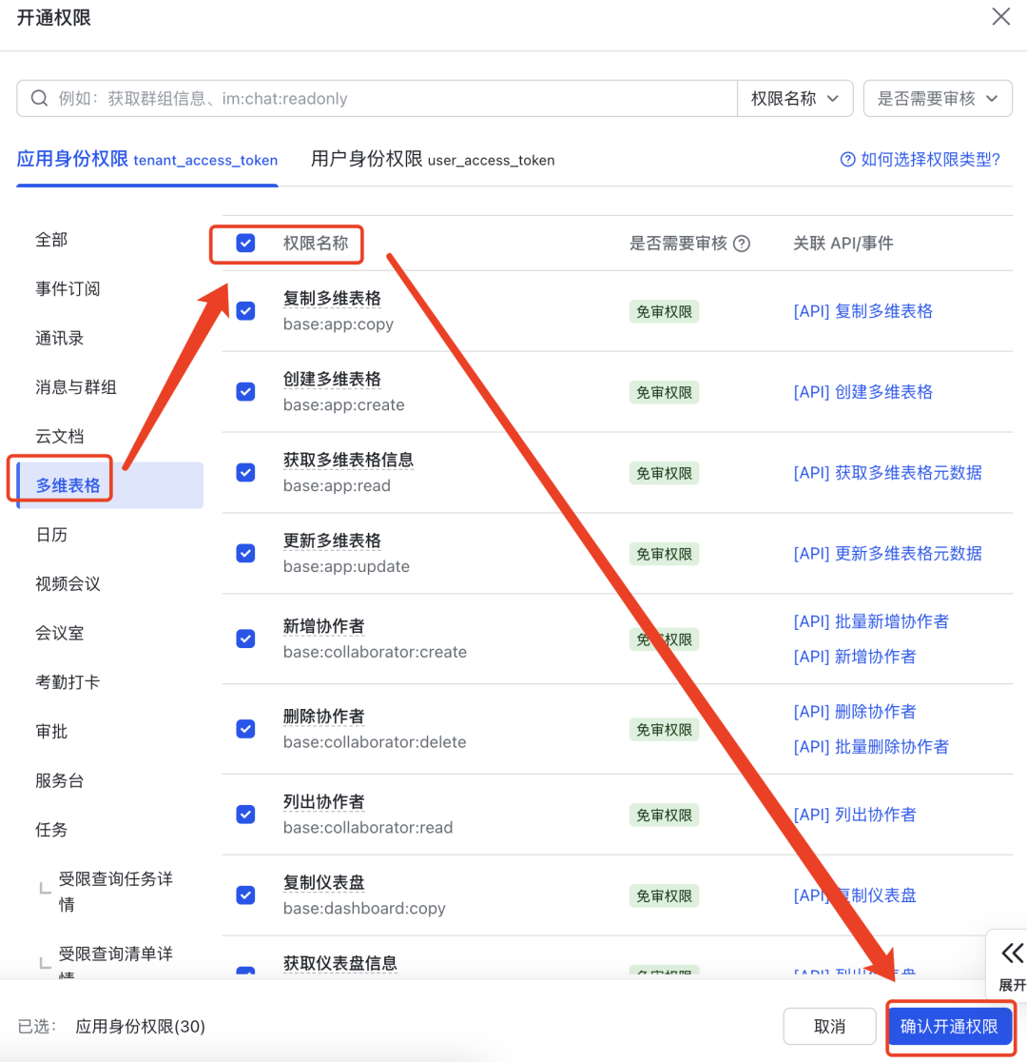The width and height of the screenshot is (1027, 1062).
Task: Click the 关联 API/事件 column header
Action: 843,244
